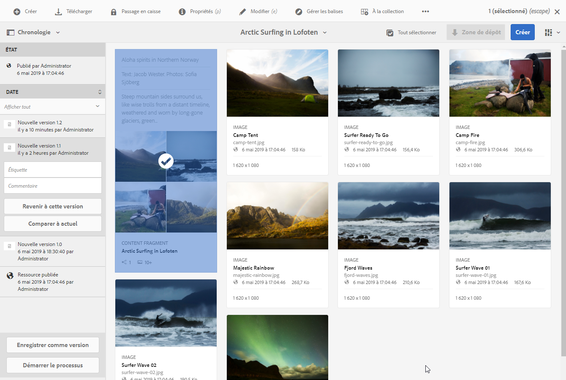Click the version icon for Nouvelle version 1.1
Image resolution: width=566 pixels, height=380 pixels.
click(x=10, y=148)
